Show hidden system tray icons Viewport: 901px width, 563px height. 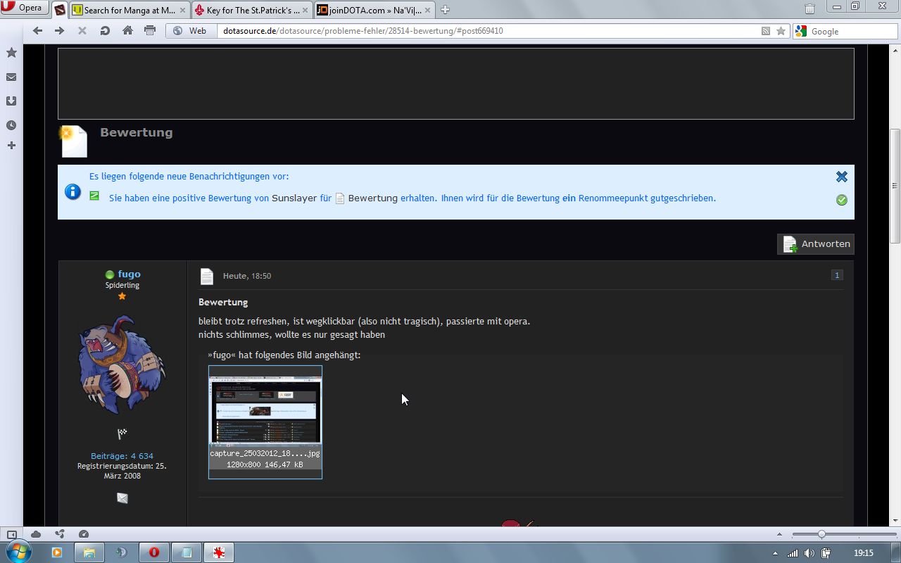click(x=776, y=553)
